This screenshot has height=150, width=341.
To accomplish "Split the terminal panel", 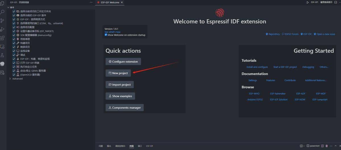I will click(x=322, y=146).
